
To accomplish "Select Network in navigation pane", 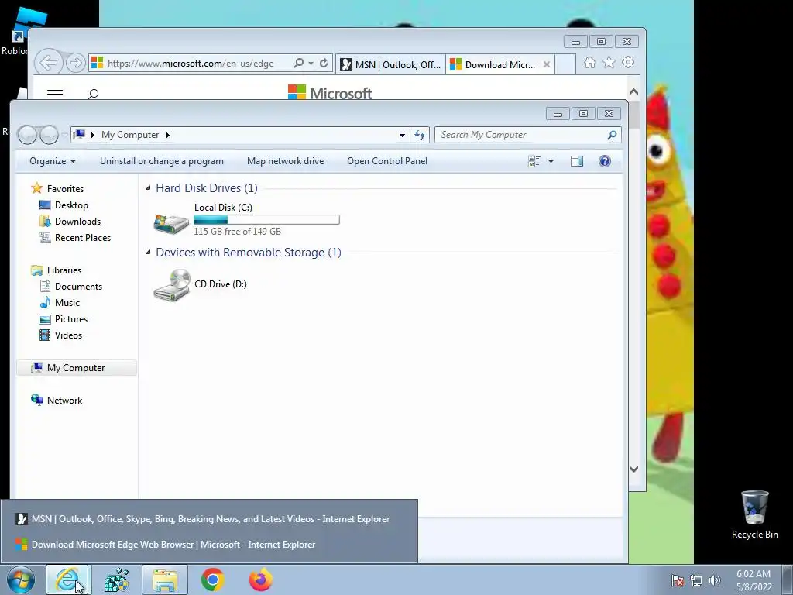I will tap(64, 401).
